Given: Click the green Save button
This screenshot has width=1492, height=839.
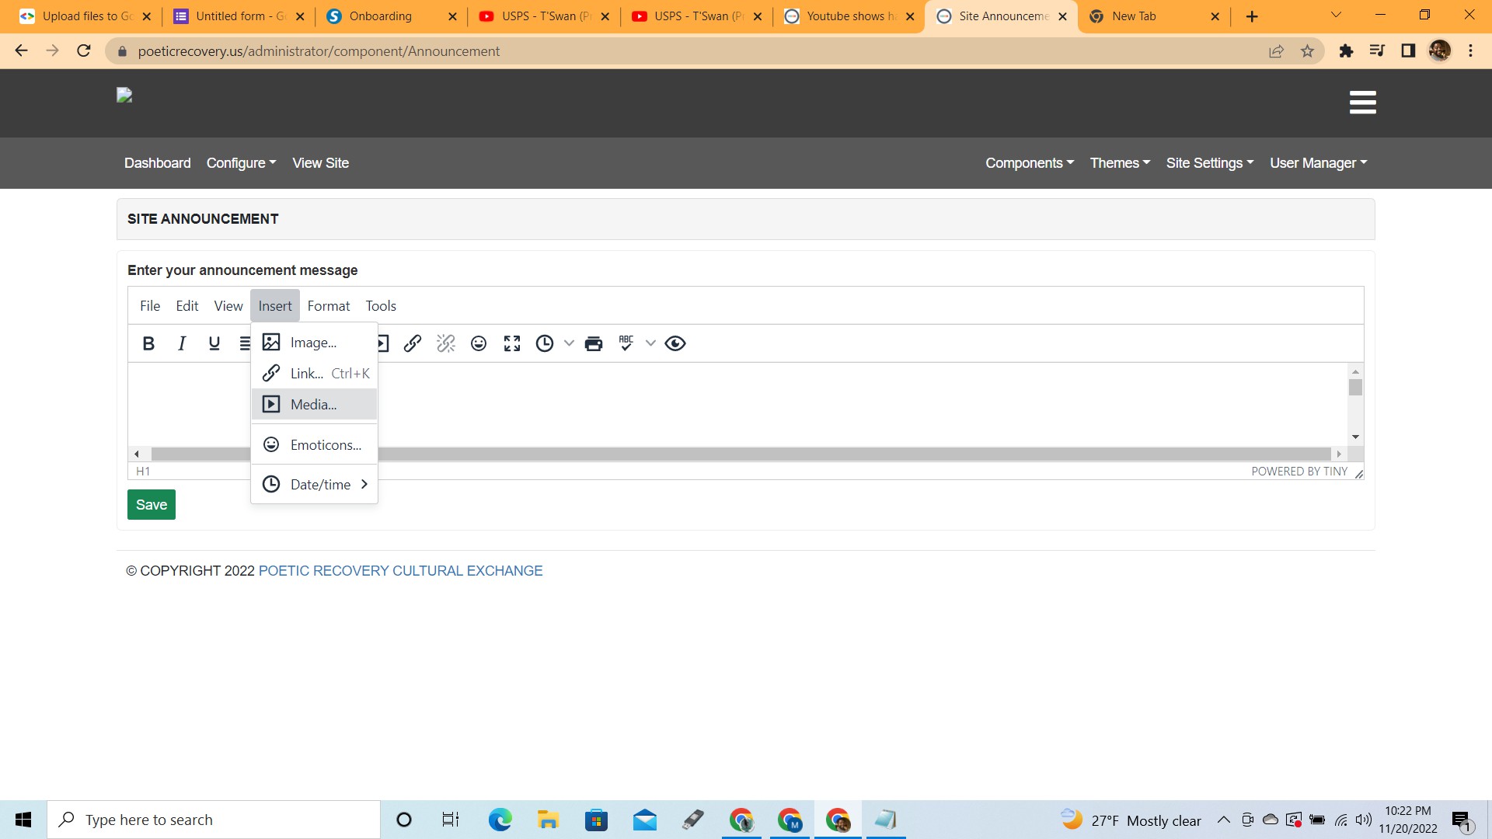Looking at the screenshot, I should 152,505.
